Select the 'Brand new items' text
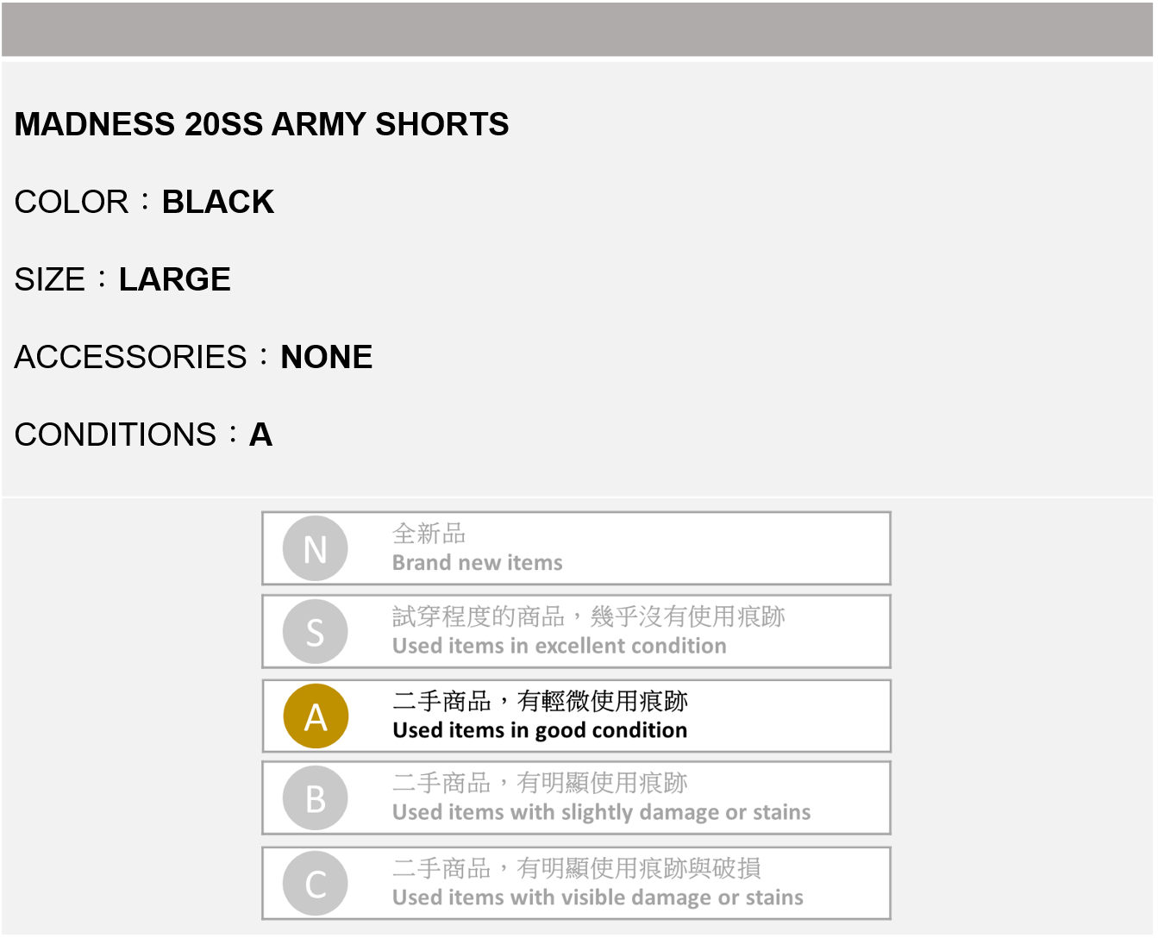 point(477,563)
